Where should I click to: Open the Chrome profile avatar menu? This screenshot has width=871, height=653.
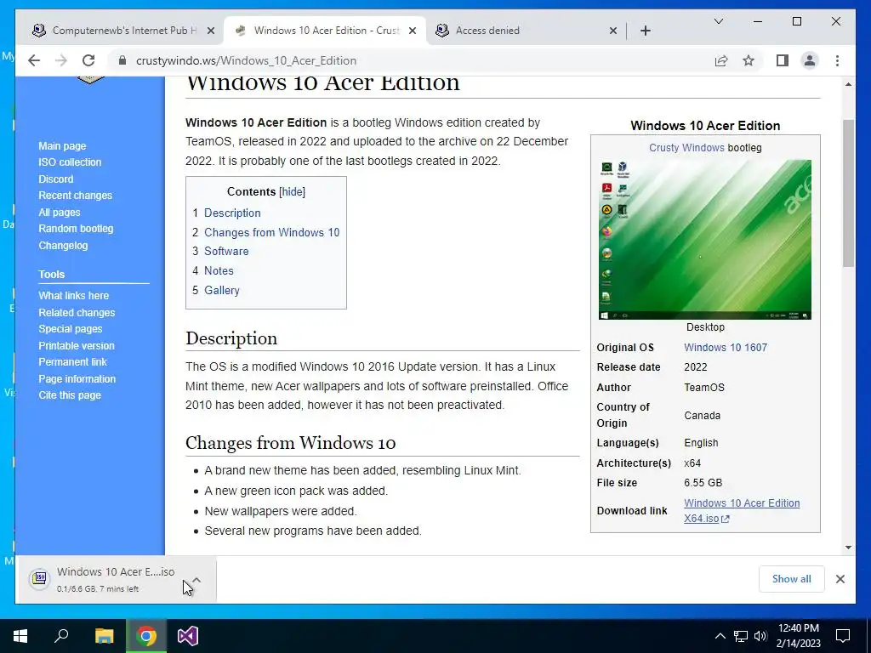tap(810, 60)
